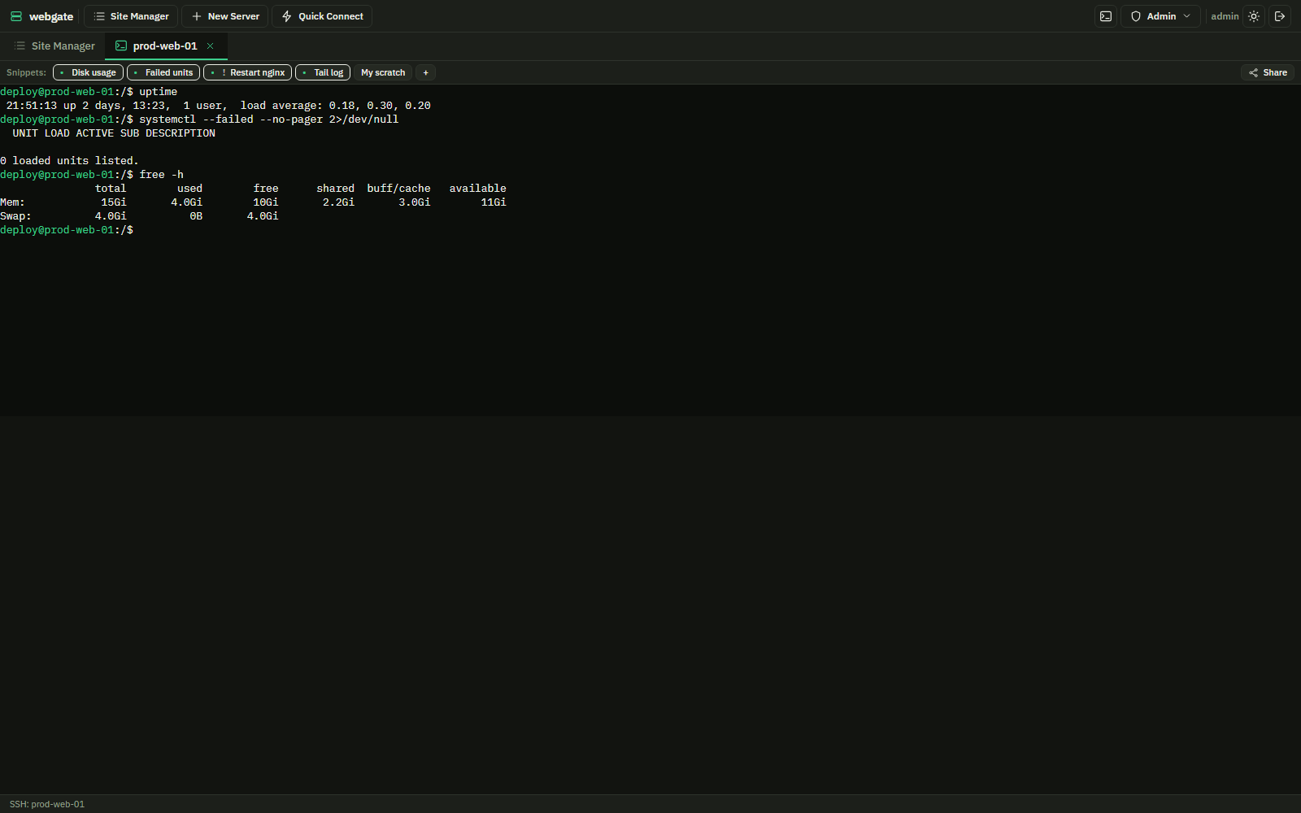Screen dimensions: 1301x813
Task: Run the Restart nginx snippet
Action: 247,72
